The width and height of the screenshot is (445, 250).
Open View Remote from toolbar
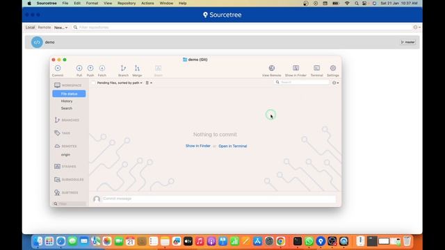coord(272,68)
